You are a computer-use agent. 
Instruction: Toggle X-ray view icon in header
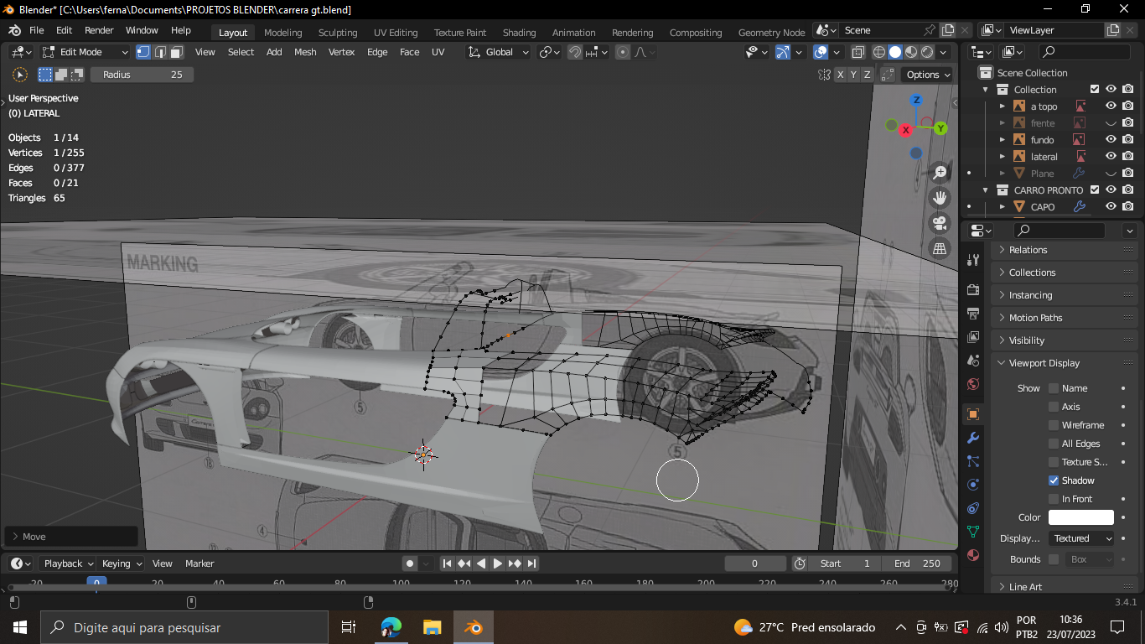(857, 52)
